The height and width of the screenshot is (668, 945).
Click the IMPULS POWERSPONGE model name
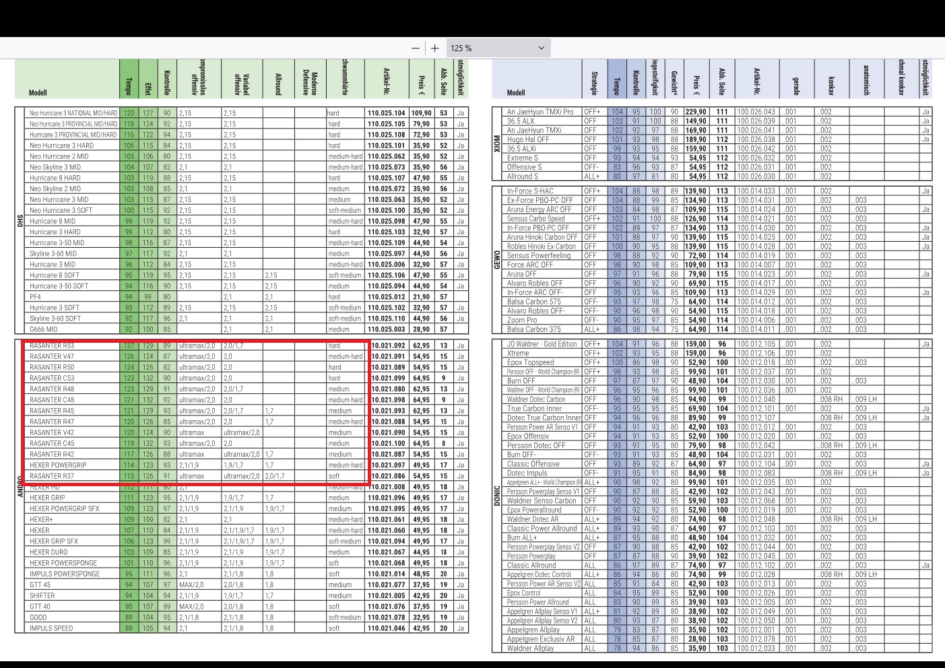tap(64, 574)
